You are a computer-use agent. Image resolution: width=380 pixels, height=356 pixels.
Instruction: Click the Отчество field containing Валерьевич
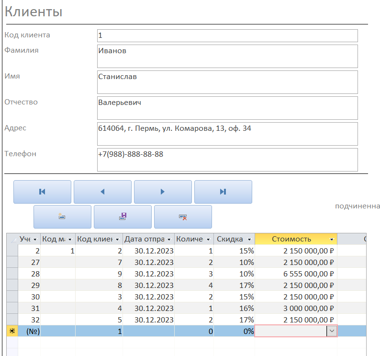[227, 108]
